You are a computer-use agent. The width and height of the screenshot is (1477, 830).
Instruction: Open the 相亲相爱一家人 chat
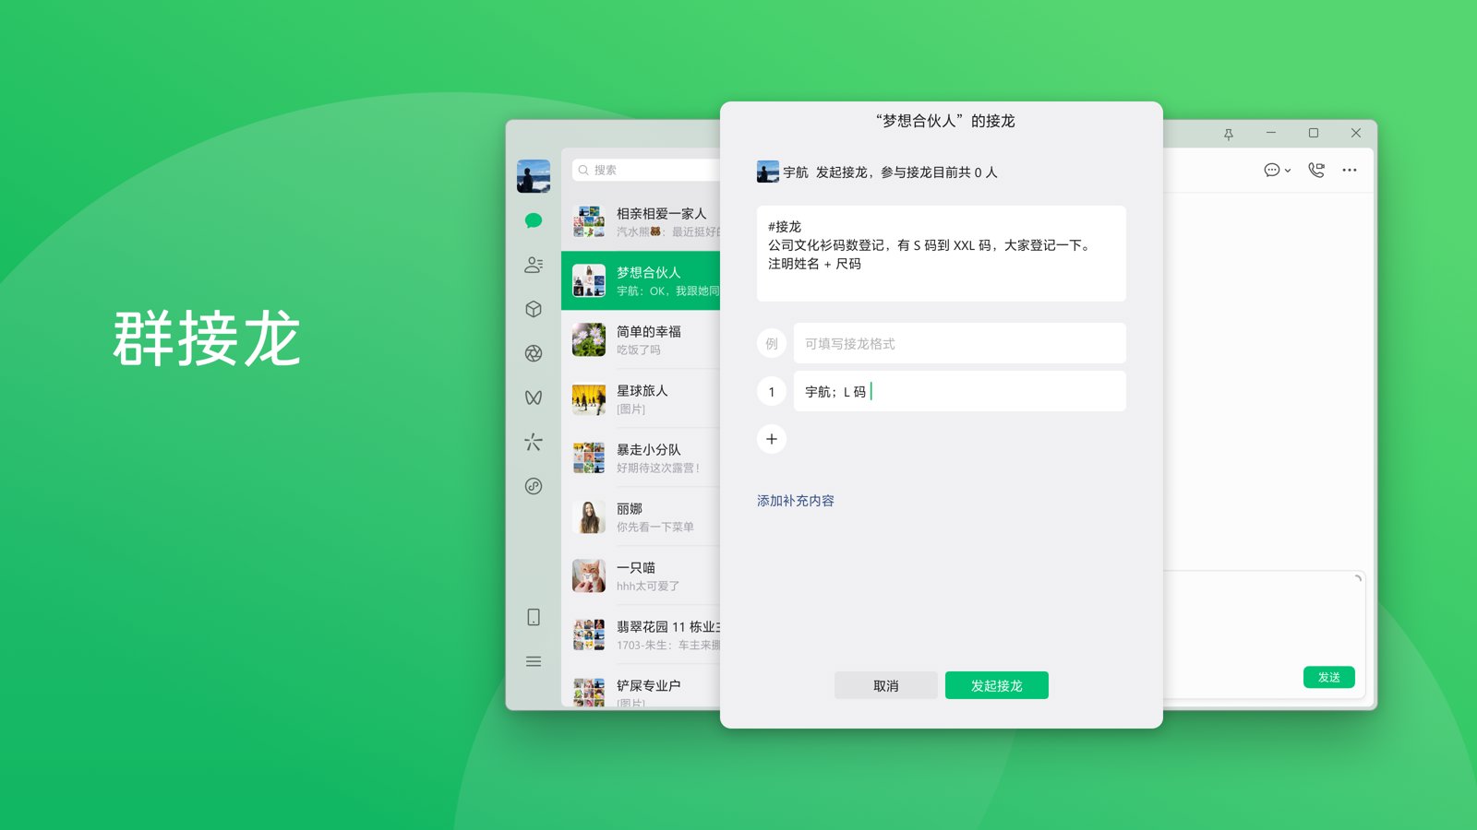pyautogui.click(x=641, y=221)
